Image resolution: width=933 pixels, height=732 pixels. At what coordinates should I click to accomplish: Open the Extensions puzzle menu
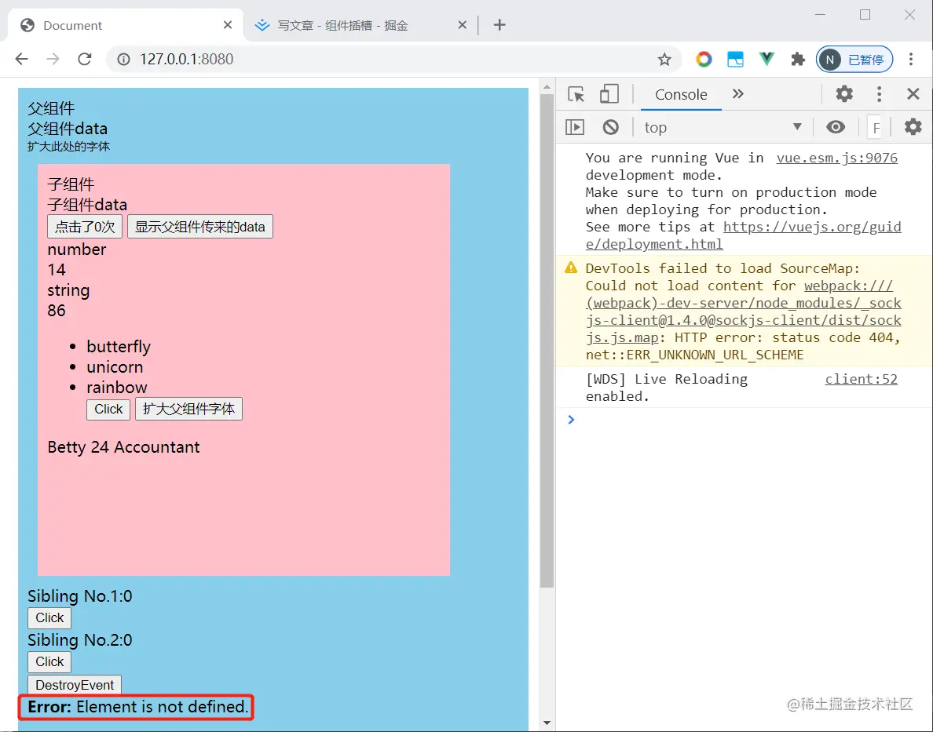coord(797,59)
